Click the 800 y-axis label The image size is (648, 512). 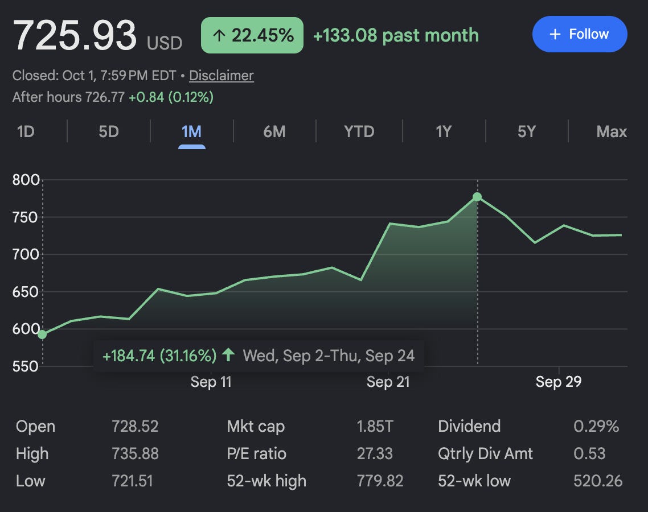26,180
